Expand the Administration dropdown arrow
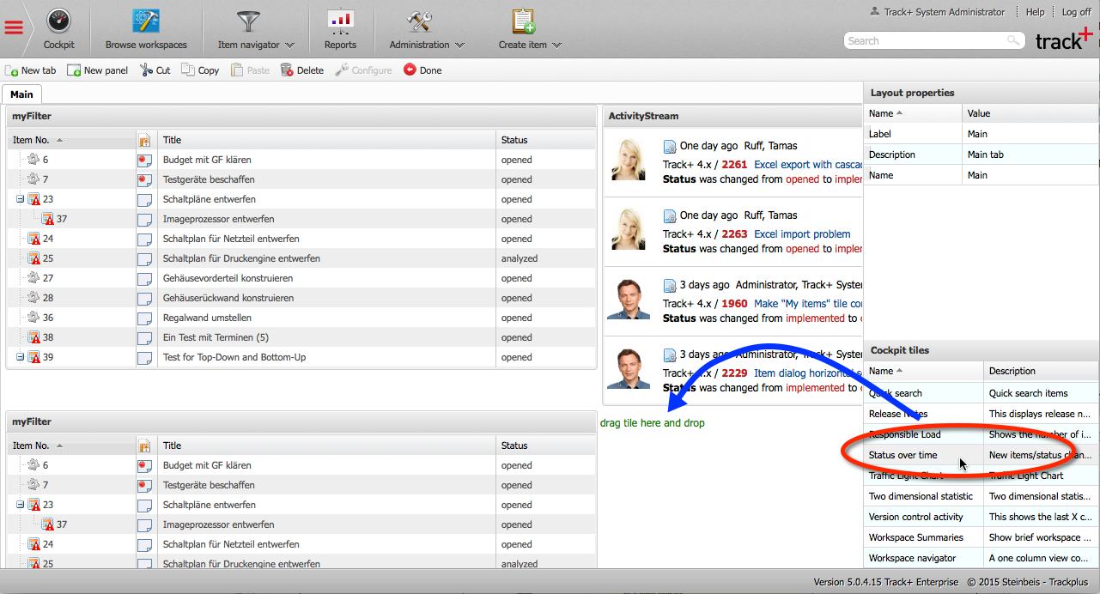1100x594 pixels. 460,45
